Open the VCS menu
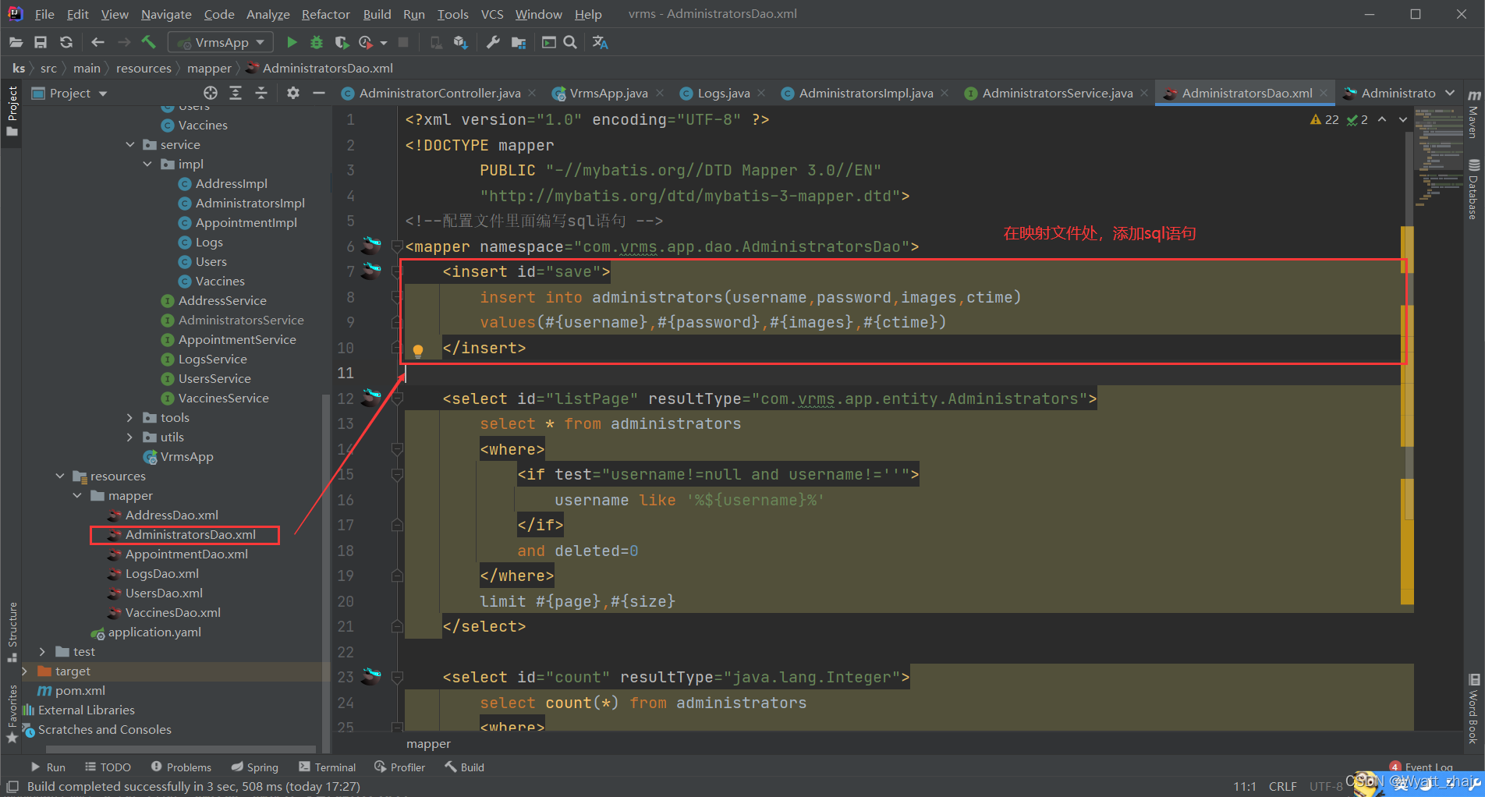The width and height of the screenshot is (1485, 797). pyautogui.click(x=492, y=14)
